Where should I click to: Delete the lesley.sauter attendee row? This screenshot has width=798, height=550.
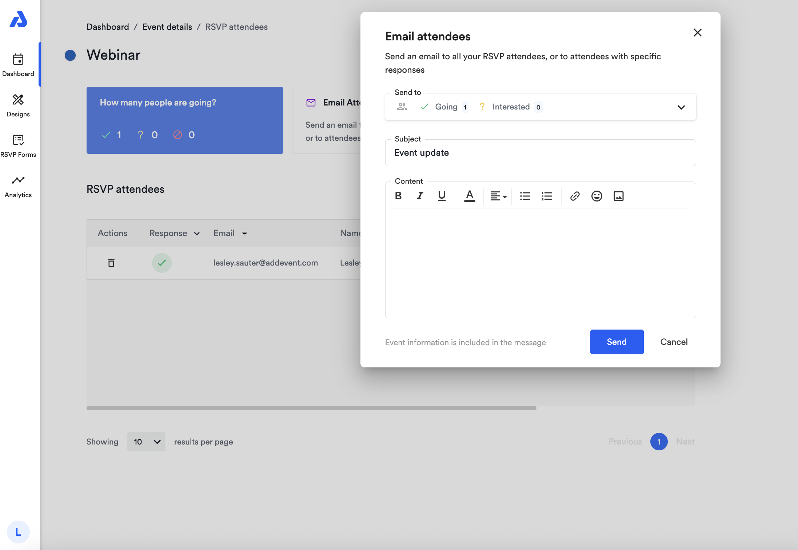click(x=111, y=263)
